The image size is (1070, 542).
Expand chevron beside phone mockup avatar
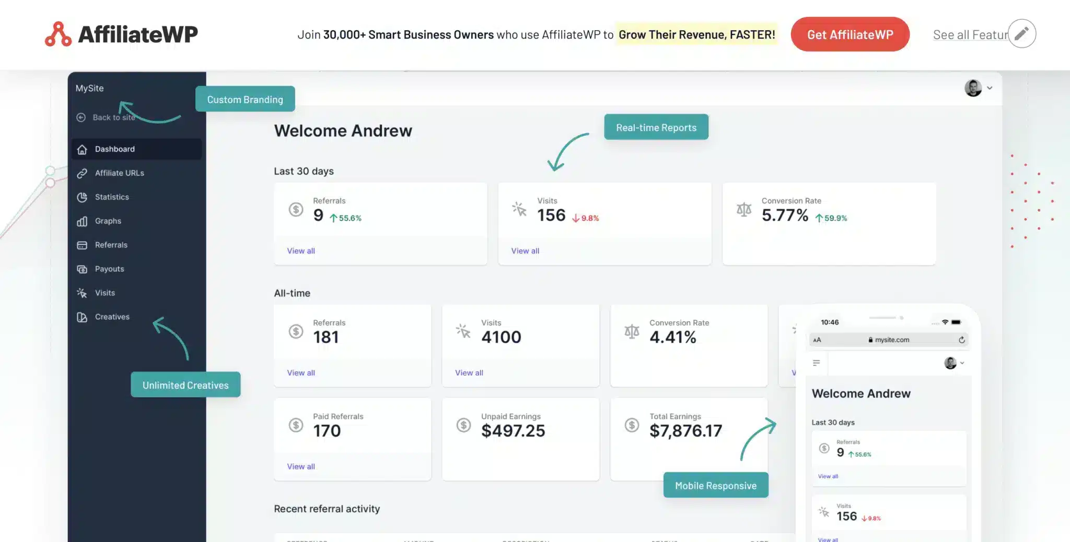[x=962, y=363]
